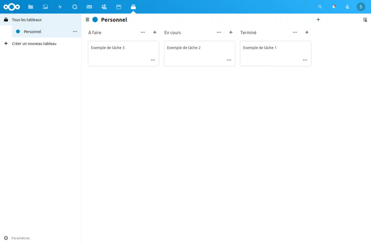Screen dimensions: 371x244
Task: Open the contacts menu icon in header
Action: tap(347, 7)
